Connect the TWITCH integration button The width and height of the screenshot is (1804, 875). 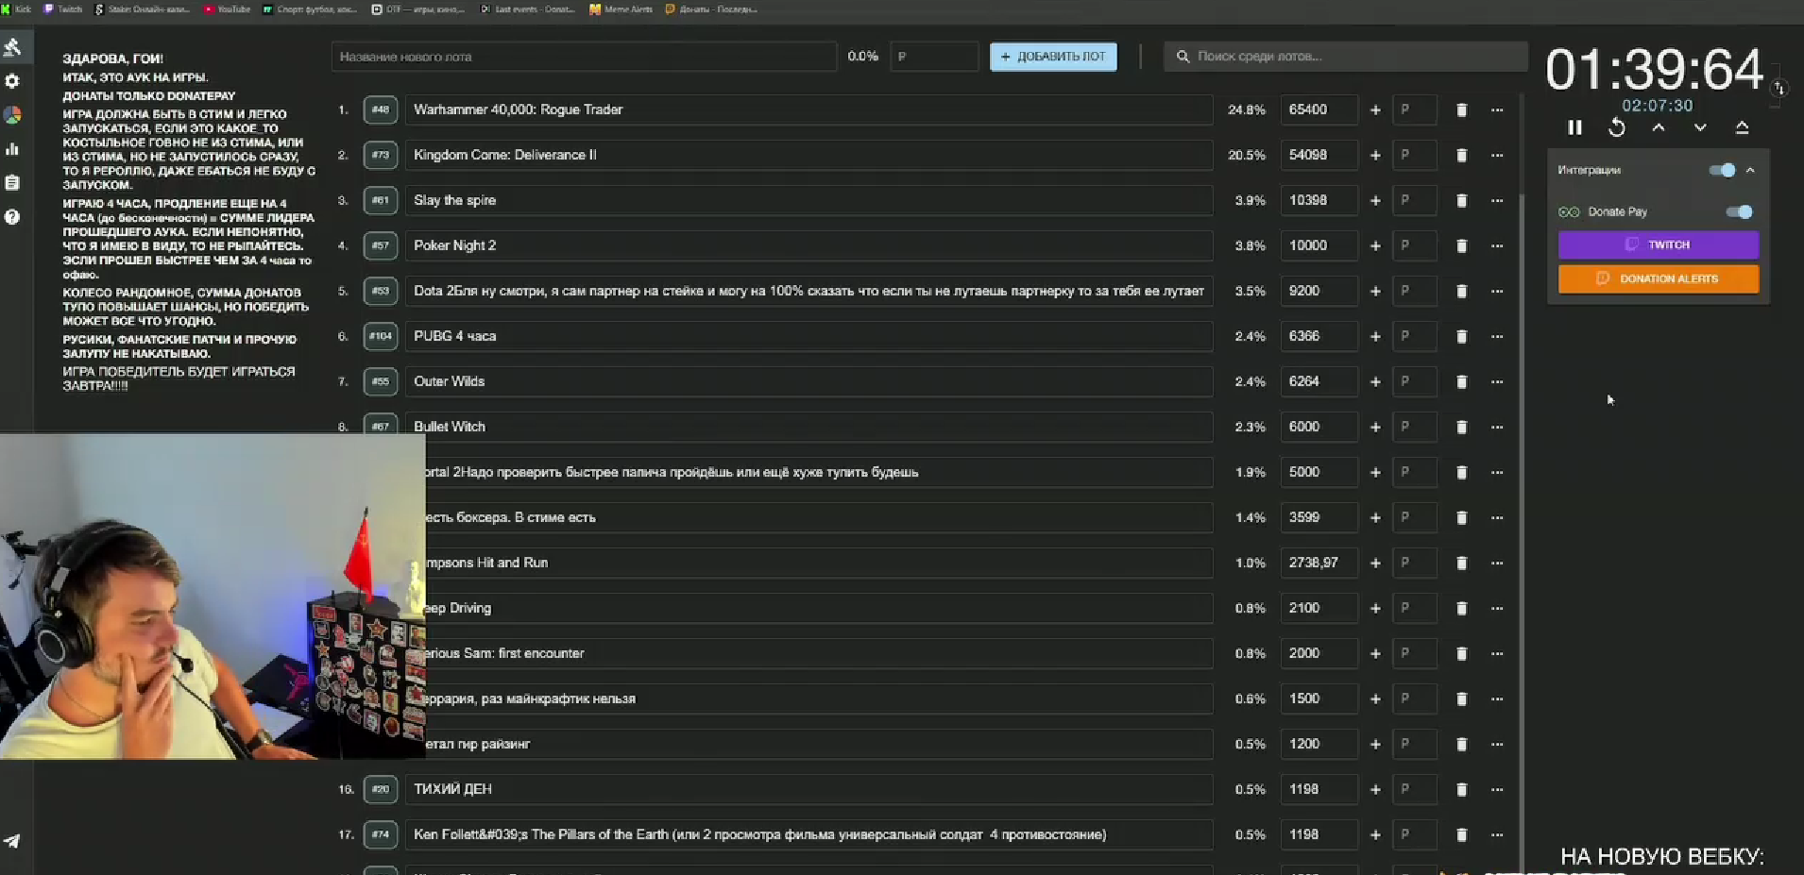[1659, 244]
